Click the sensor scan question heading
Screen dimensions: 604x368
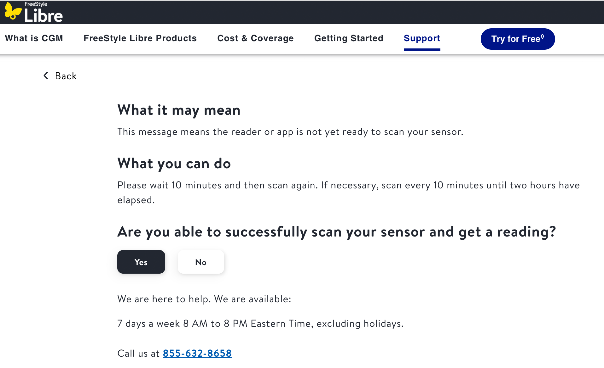click(x=336, y=232)
